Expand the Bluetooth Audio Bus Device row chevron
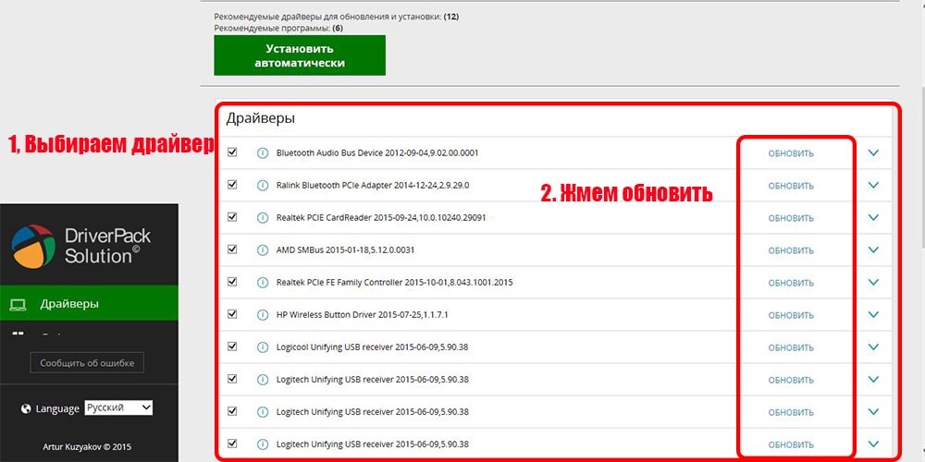 click(874, 152)
